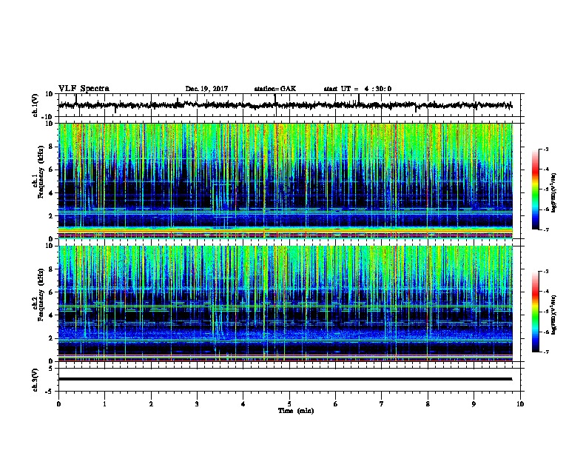Click time axis tick label "10"
This screenshot has height=453, width=586.
[x=520, y=403]
